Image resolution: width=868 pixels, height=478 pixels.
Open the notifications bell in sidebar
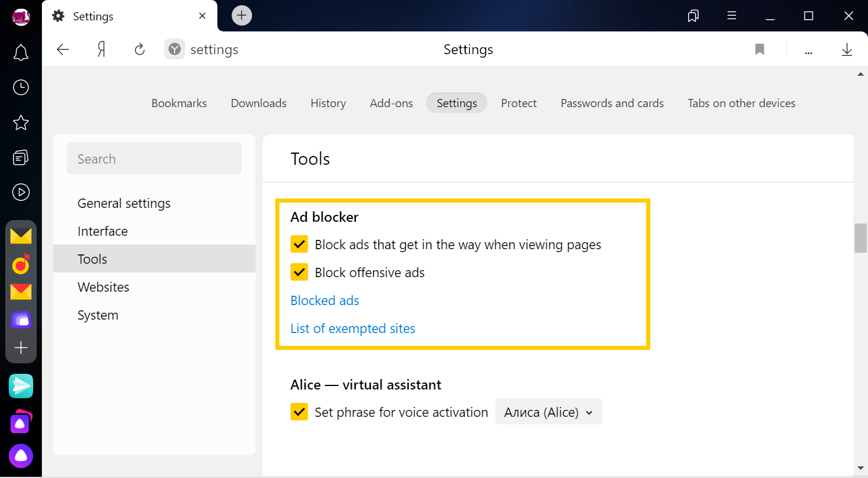(21, 52)
